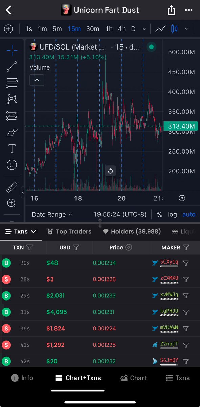200x407 pixels.
Task: Open the Txns bottom tab
Action: [x=178, y=378]
